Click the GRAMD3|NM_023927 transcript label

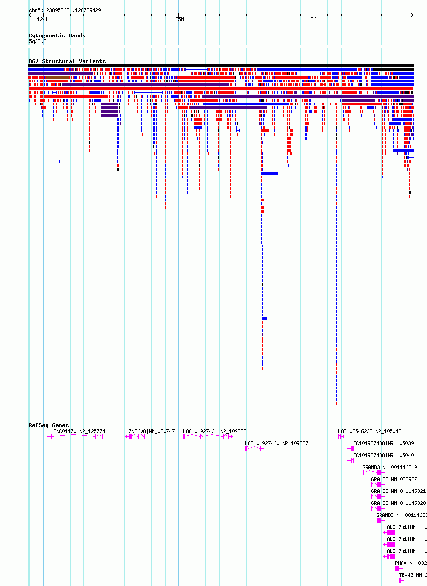394,479
